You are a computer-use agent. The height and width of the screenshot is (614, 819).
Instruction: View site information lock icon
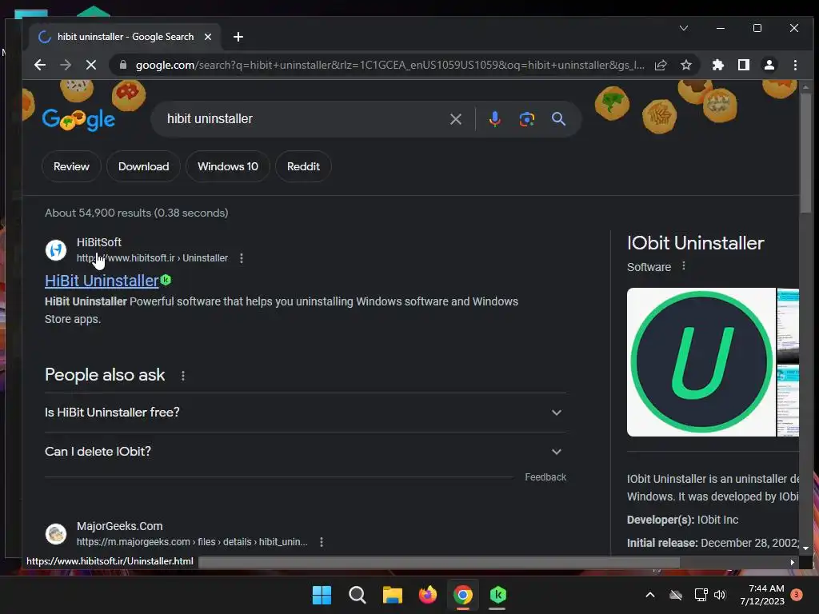pyautogui.click(x=123, y=65)
